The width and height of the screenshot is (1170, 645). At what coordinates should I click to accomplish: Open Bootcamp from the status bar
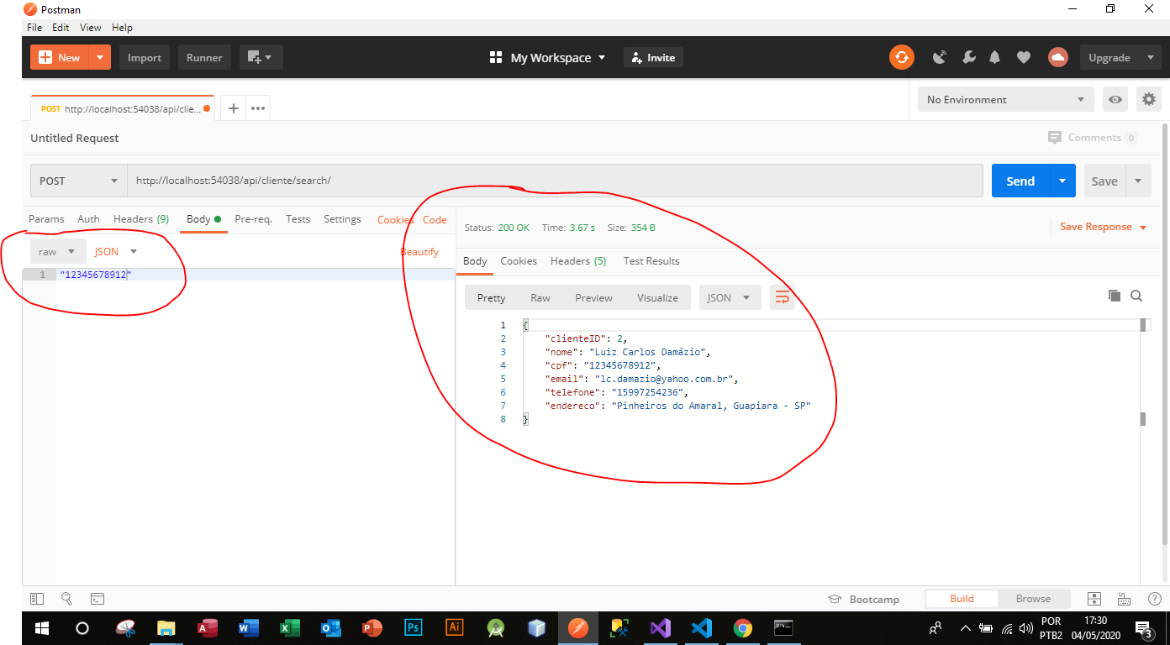(x=864, y=599)
